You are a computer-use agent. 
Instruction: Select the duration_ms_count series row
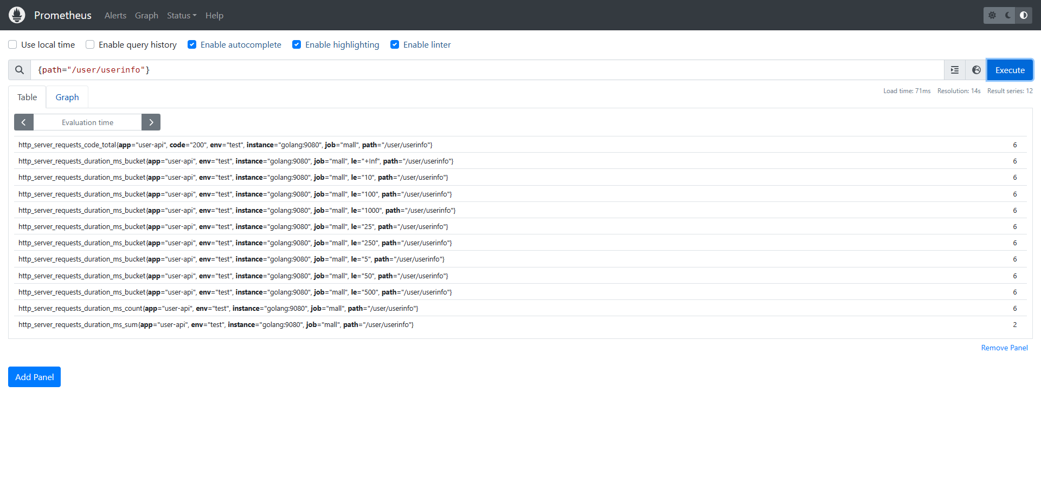(520, 308)
